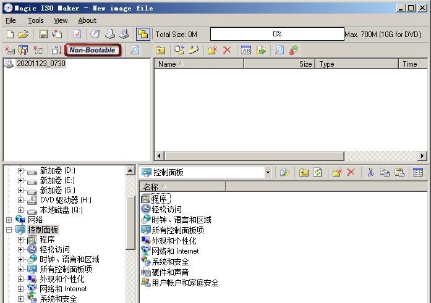Click the Copy icon in lower toolbar
This screenshot has height=303, width=431.
pos(385,172)
